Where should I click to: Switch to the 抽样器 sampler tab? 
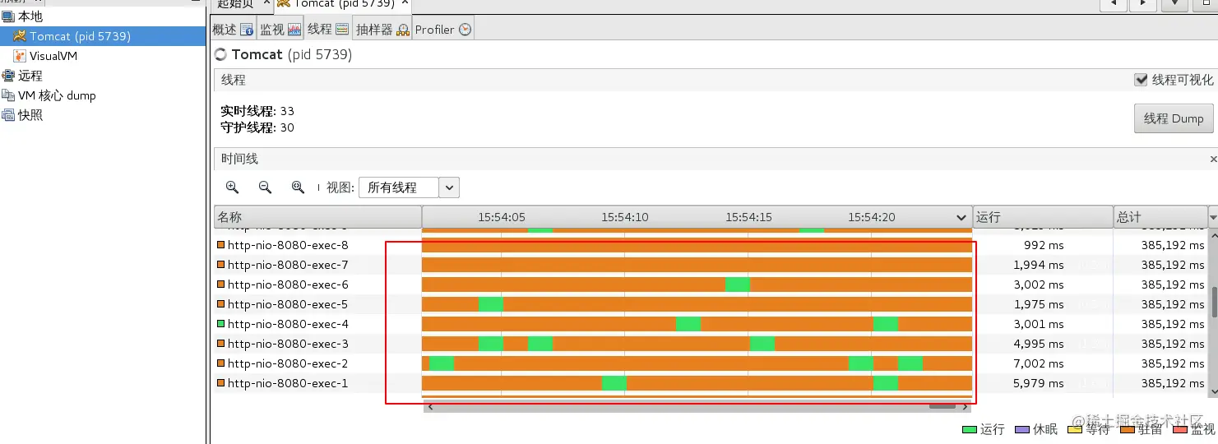point(382,29)
